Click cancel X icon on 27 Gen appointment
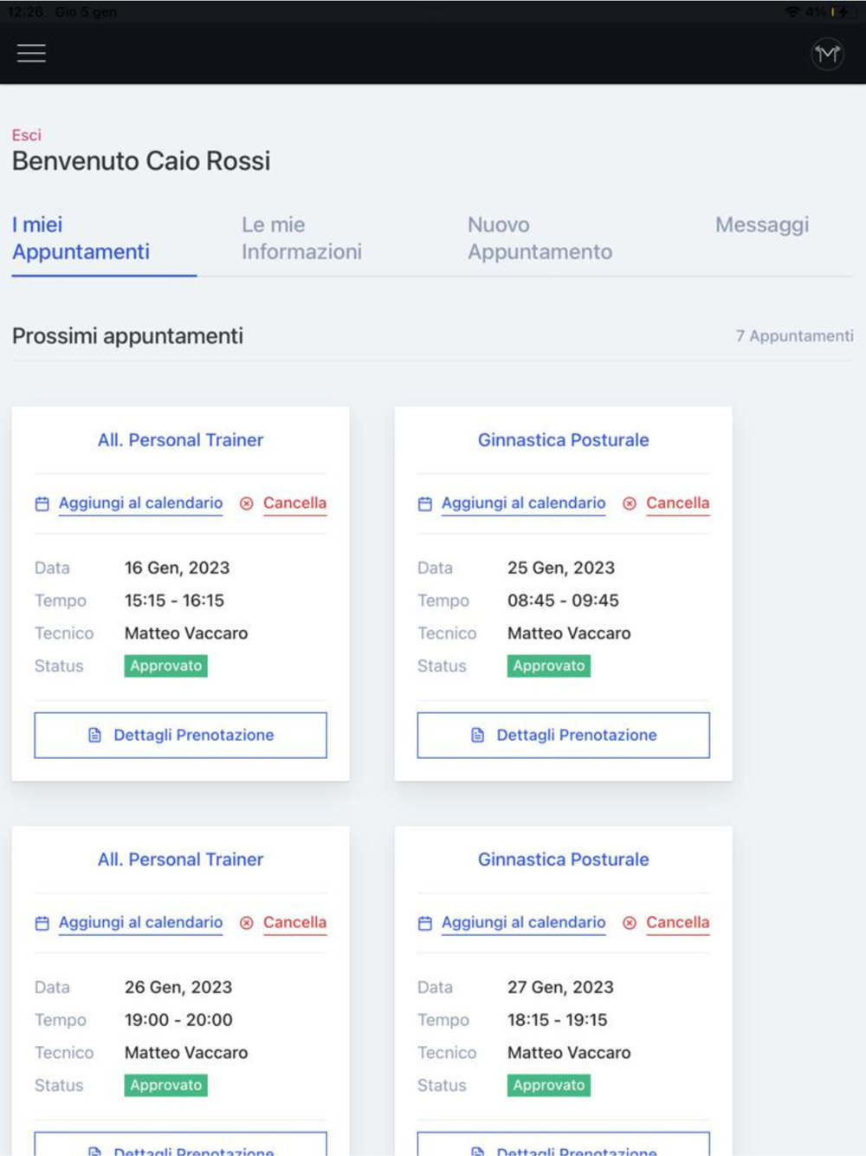The image size is (866, 1156). (x=630, y=923)
